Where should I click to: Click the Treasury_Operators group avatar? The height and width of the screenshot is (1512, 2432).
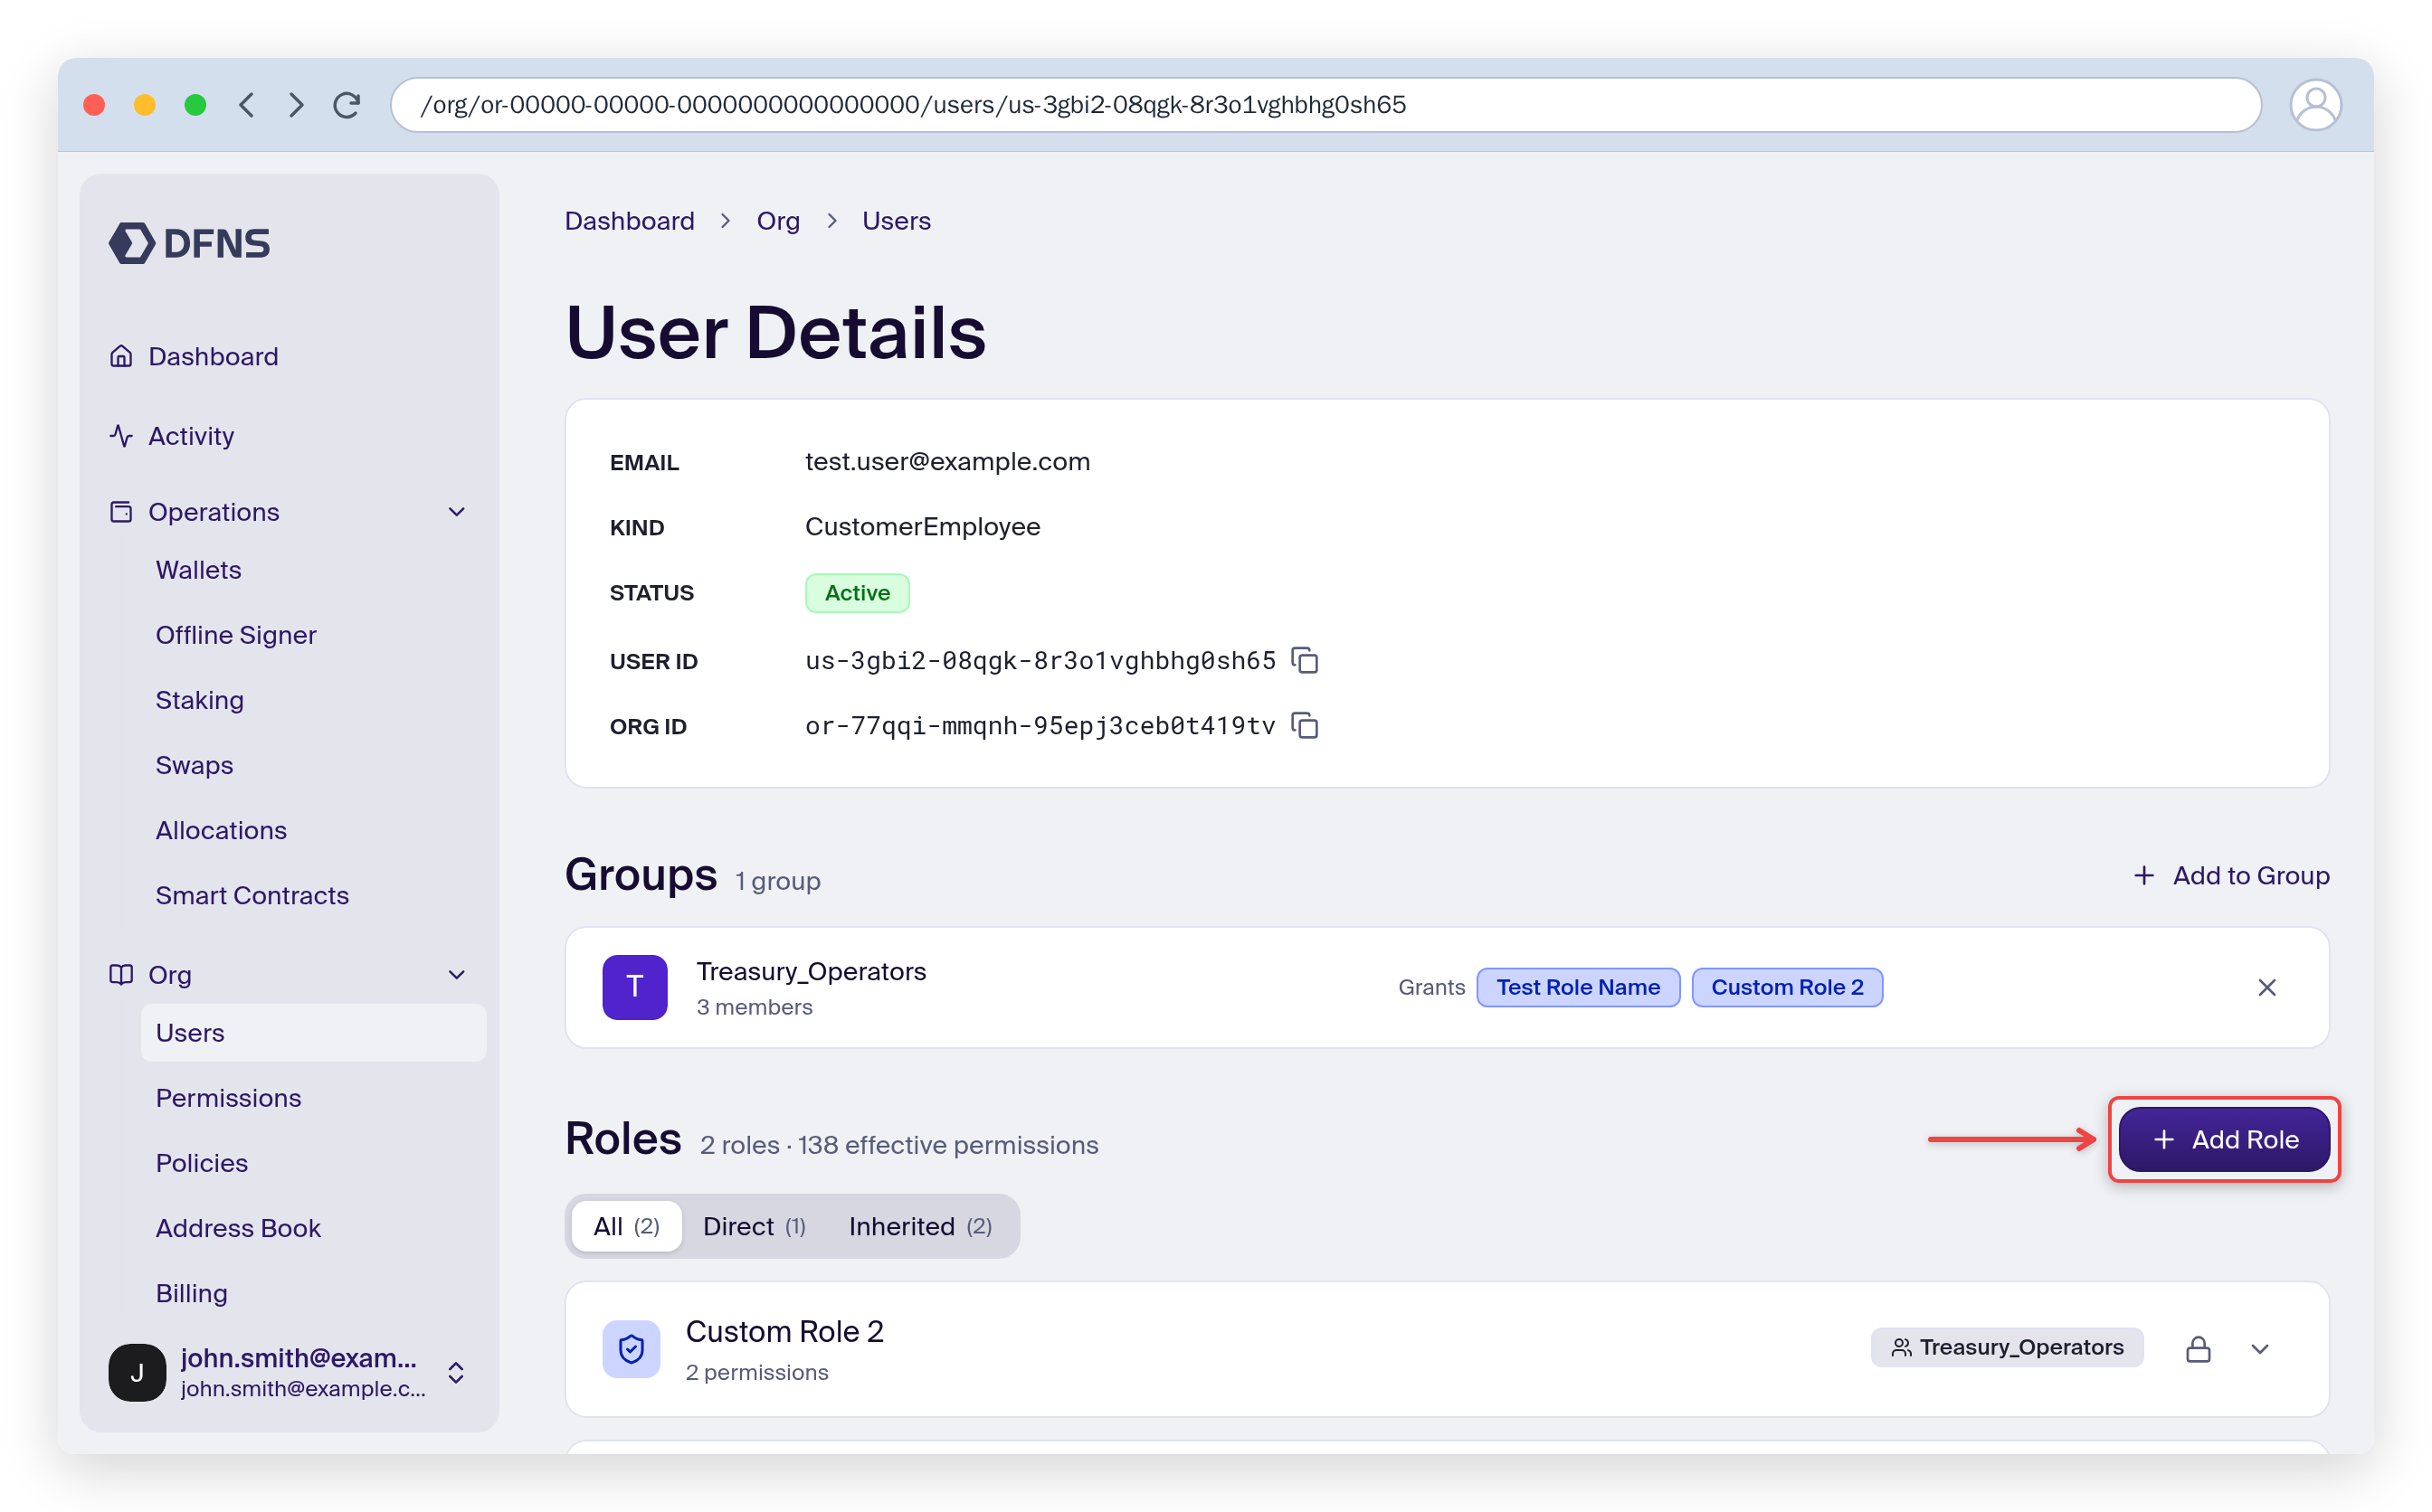pyautogui.click(x=634, y=987)
